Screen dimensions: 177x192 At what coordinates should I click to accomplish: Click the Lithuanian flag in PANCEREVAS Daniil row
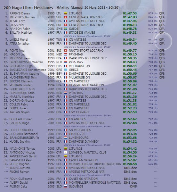coord(66,156)
